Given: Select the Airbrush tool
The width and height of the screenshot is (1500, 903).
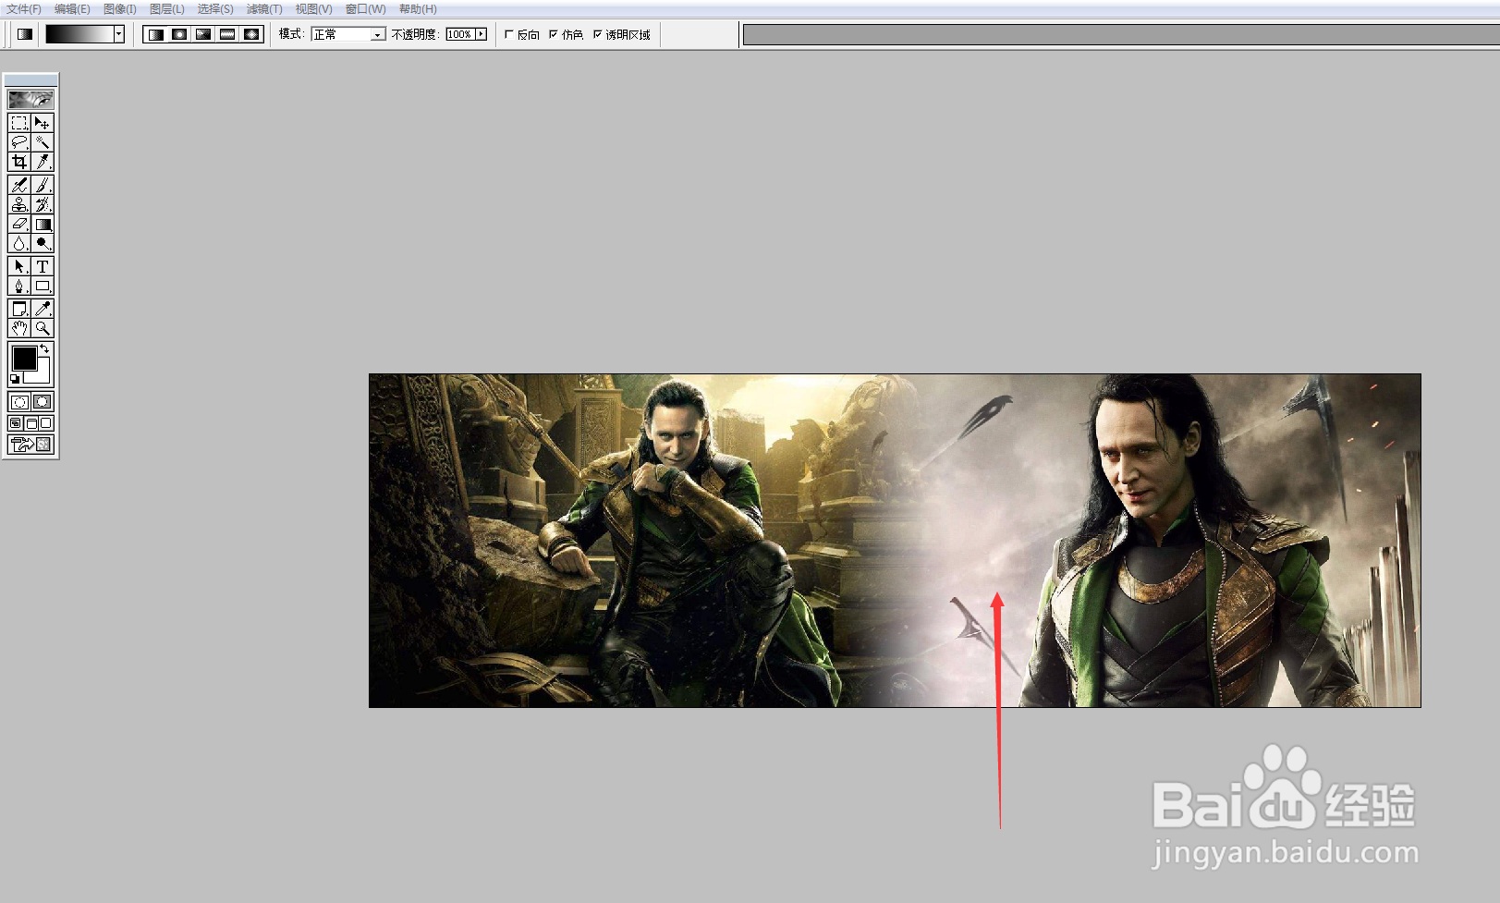Looking at the screenshot, I should 19,185.
